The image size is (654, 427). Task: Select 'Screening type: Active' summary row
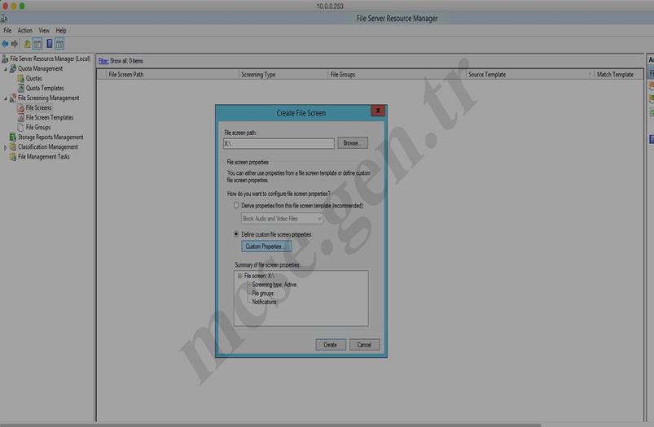(274, 285)
